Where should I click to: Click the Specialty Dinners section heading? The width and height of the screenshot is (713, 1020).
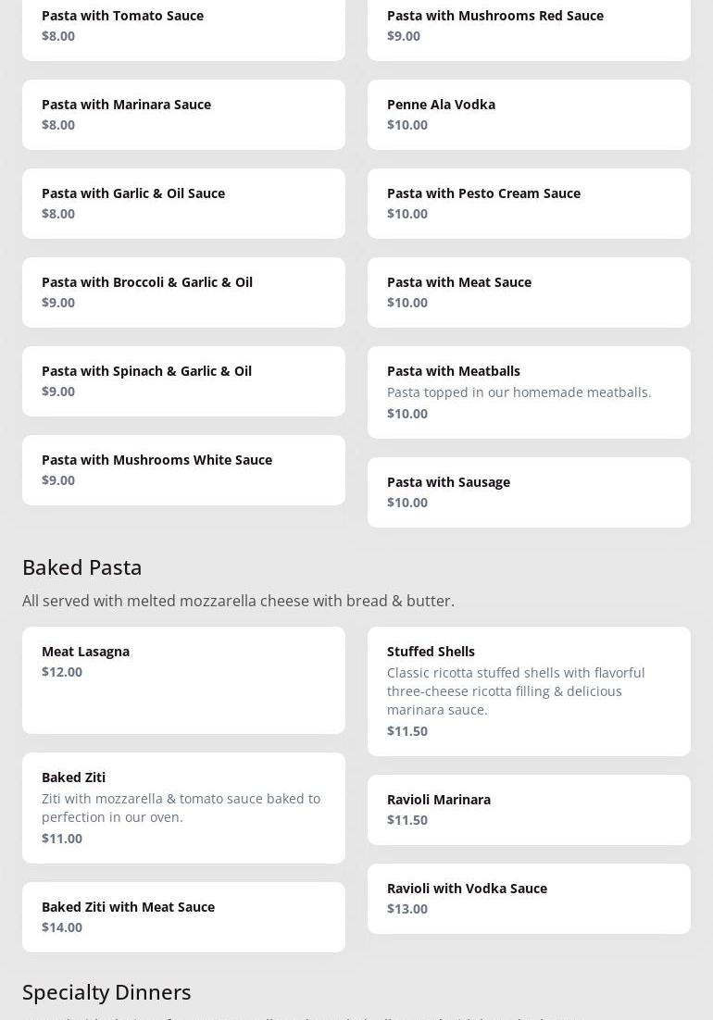(106, 991)
